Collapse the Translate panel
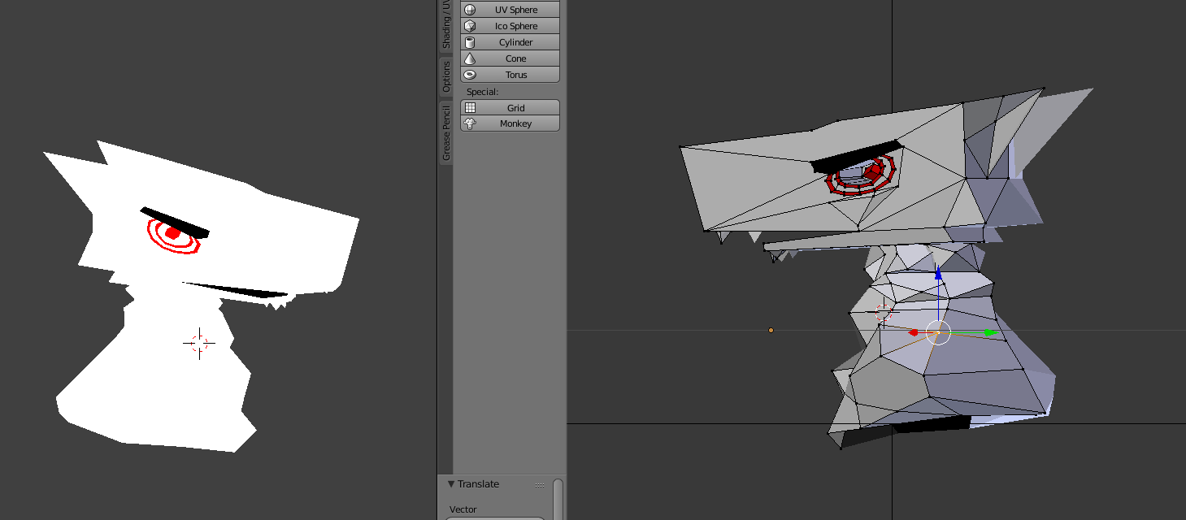1186x520 pixels. (452, 484)
